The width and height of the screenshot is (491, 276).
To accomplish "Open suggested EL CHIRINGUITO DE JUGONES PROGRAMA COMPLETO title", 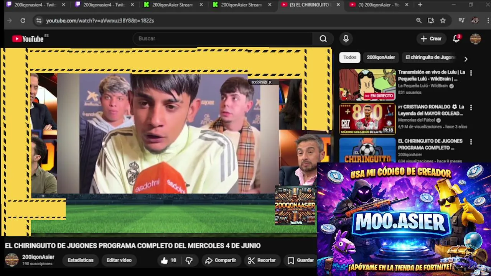I will pos(430,145).
